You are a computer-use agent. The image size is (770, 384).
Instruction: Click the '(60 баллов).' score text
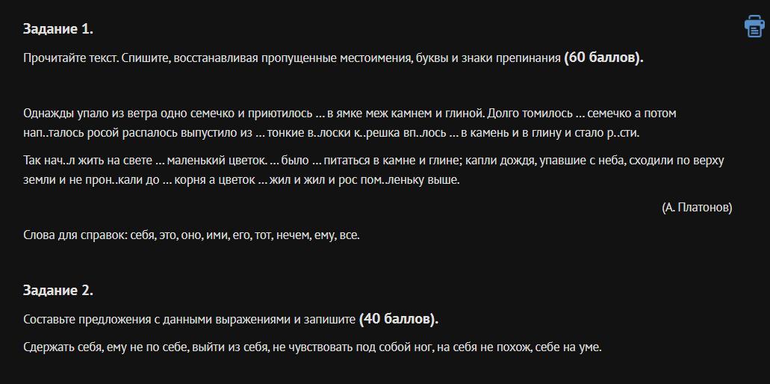(603, 58)
